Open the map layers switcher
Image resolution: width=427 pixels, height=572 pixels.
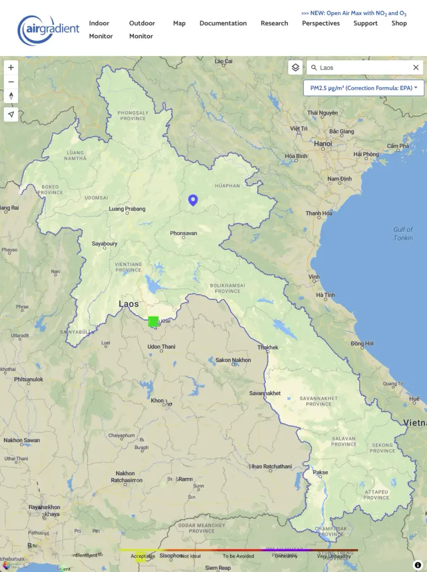[x=296, y=68]
